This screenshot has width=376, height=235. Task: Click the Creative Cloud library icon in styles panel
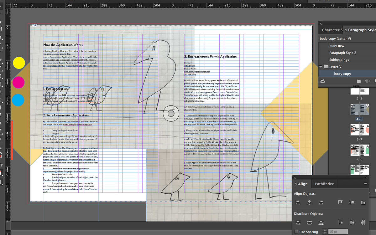(322, 81)
